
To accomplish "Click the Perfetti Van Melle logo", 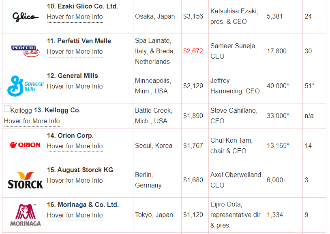I will click(26, 51).
